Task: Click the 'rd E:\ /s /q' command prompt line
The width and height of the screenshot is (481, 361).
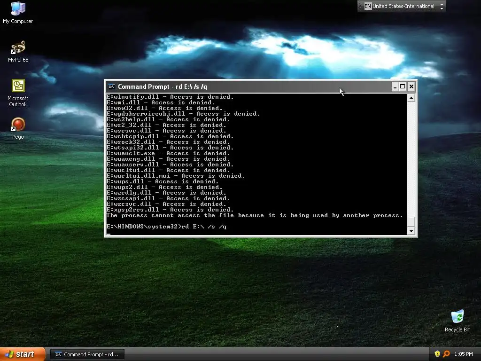Action: pyautogui.click(x=167, y=227)
